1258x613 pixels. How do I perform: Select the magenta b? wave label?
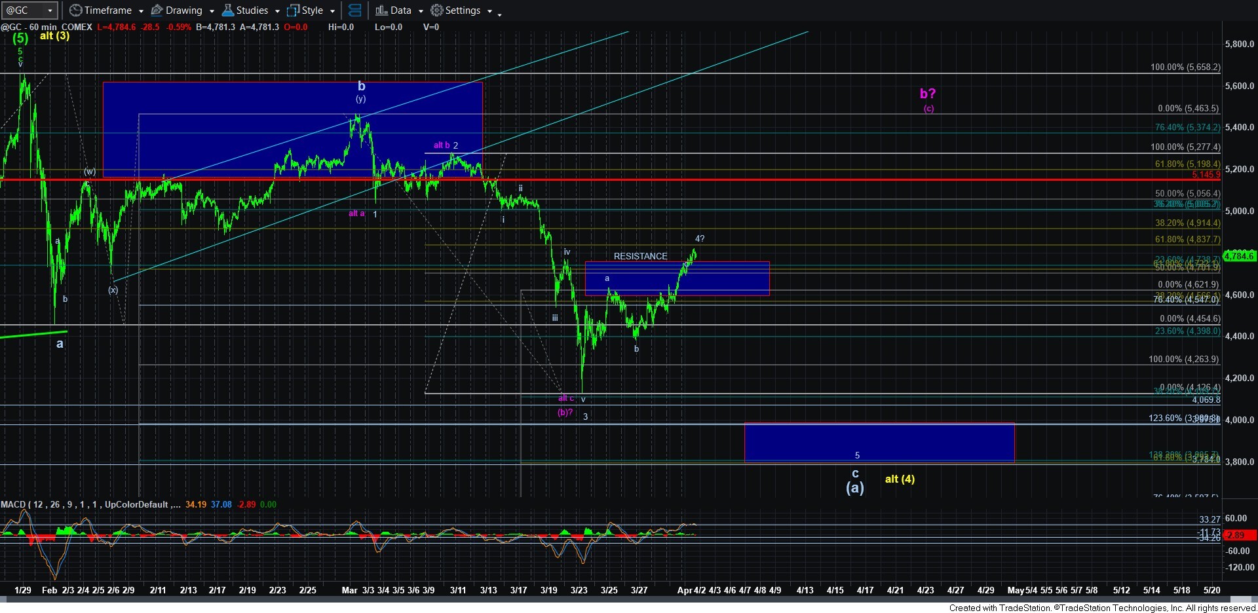927,94
